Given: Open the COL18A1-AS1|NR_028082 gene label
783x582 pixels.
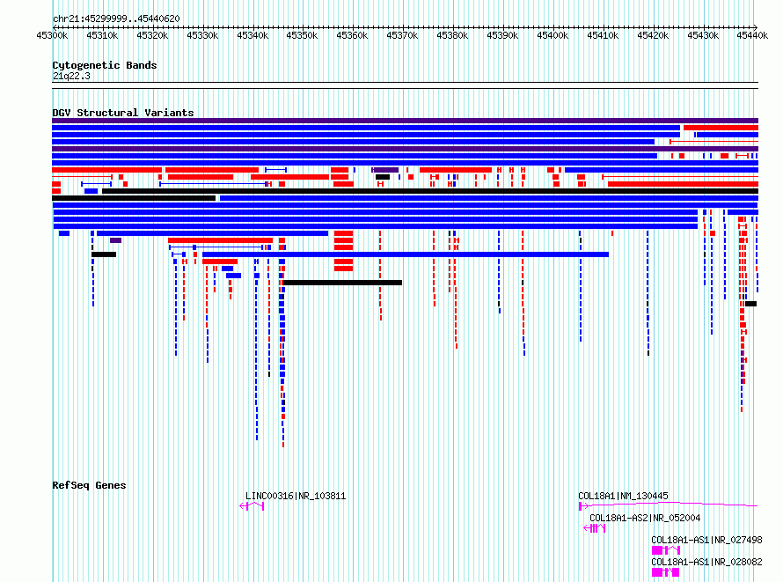Looking at the screenshot, I should [706, 562].
